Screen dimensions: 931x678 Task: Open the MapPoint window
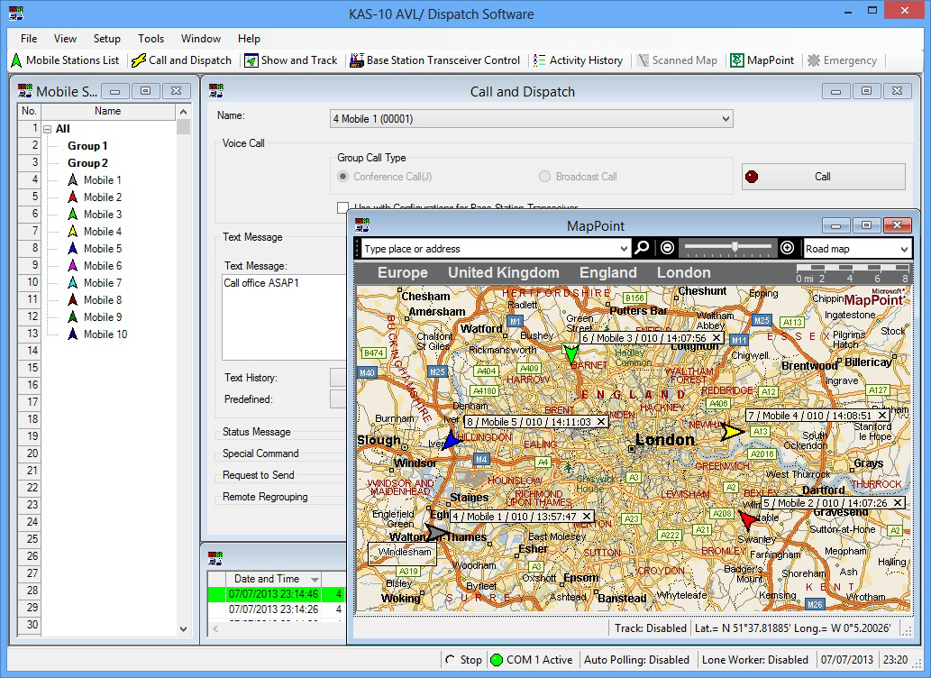pos(762,60)
